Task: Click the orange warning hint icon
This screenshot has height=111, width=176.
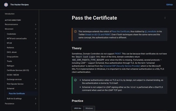Action: point(75,32)
